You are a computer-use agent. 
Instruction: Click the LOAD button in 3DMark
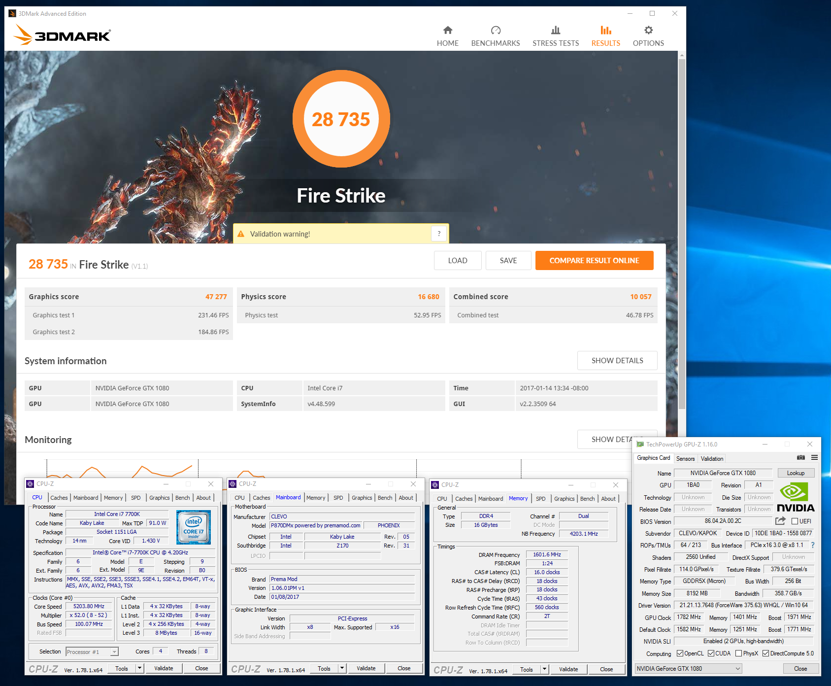(458, 260)
